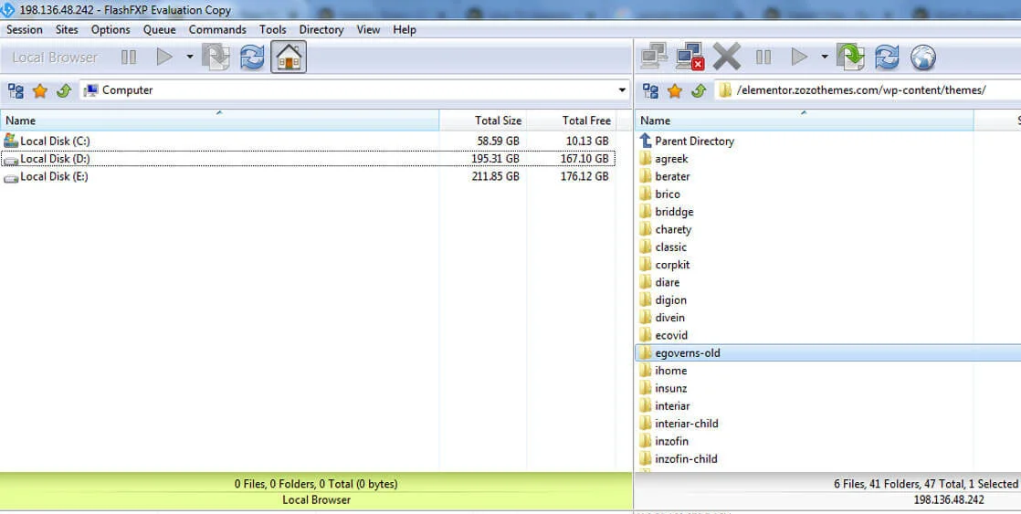This screenshot has width=1021, height=514.
Task: Refresh the remote directory listing
Action: (x=887, y=58)
